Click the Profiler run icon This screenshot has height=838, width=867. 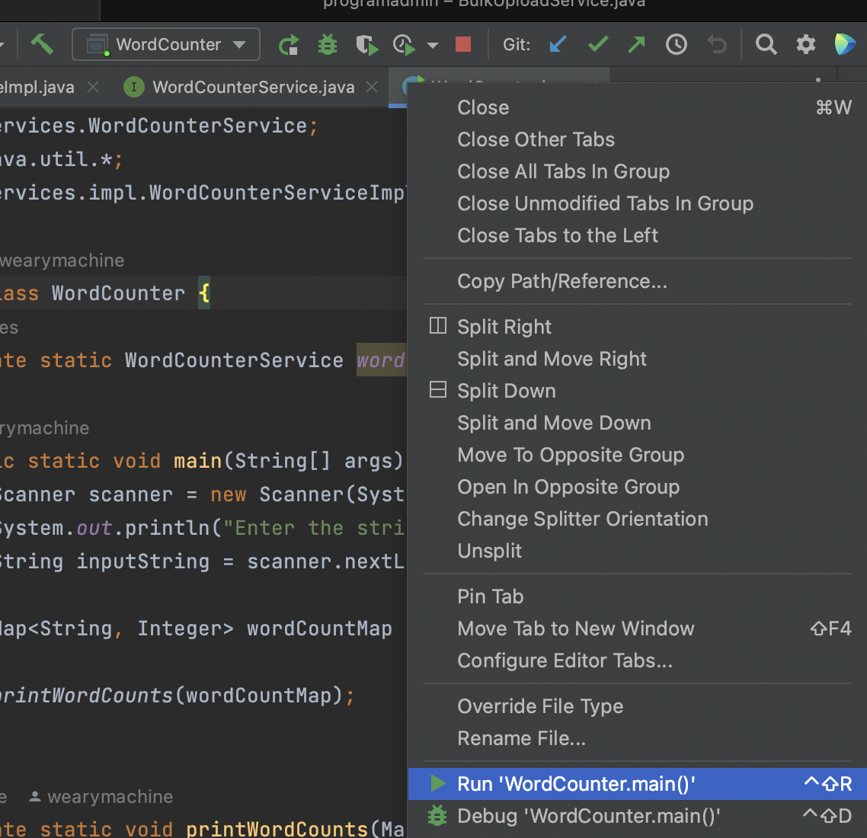point(404,44)
